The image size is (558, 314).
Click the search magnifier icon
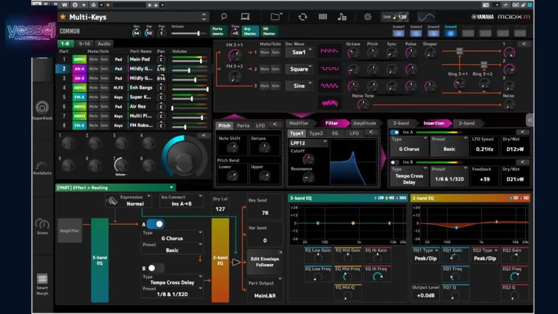click(x=223, y=17)
